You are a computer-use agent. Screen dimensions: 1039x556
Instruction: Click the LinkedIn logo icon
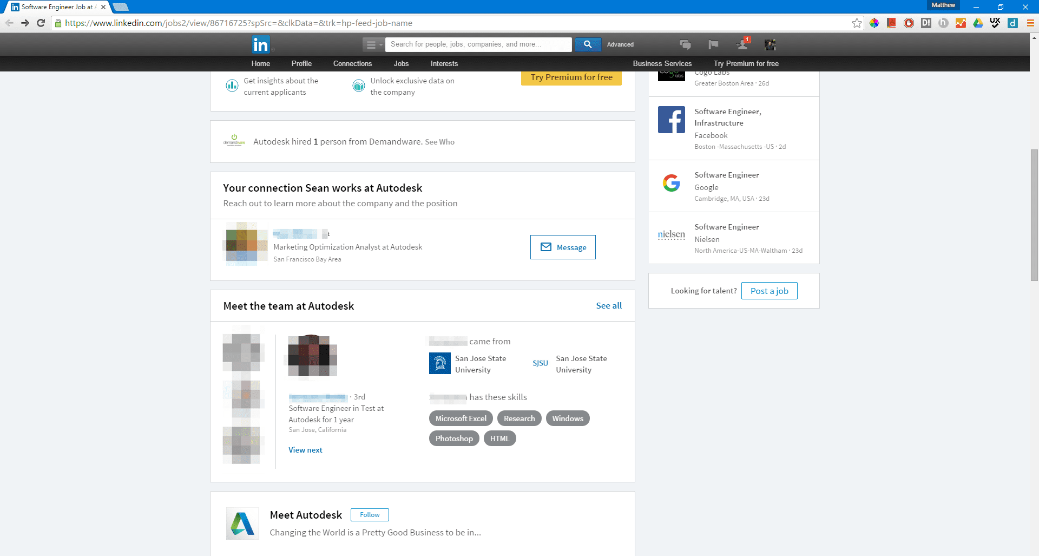261,44
